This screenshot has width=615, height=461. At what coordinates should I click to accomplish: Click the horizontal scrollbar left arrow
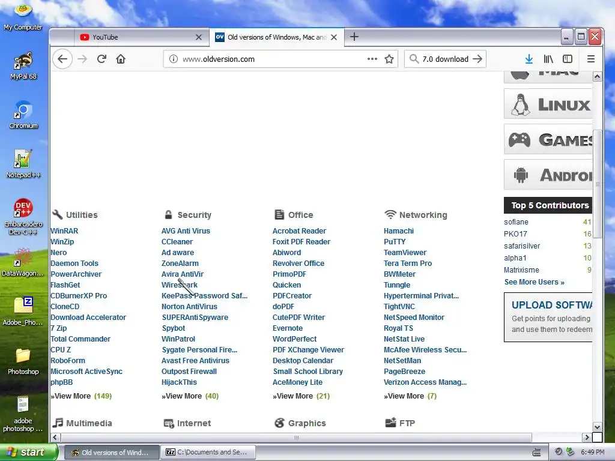(55, 437)
